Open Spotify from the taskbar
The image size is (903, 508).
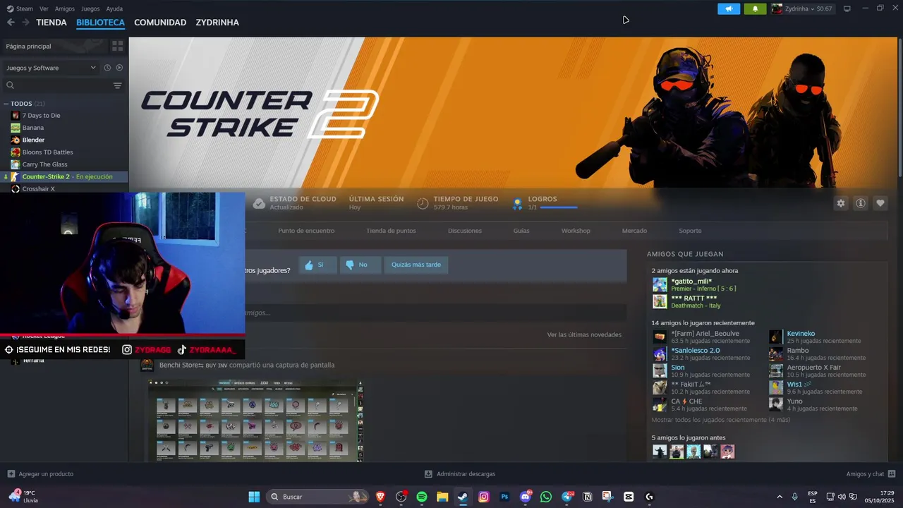pos(422,497)
